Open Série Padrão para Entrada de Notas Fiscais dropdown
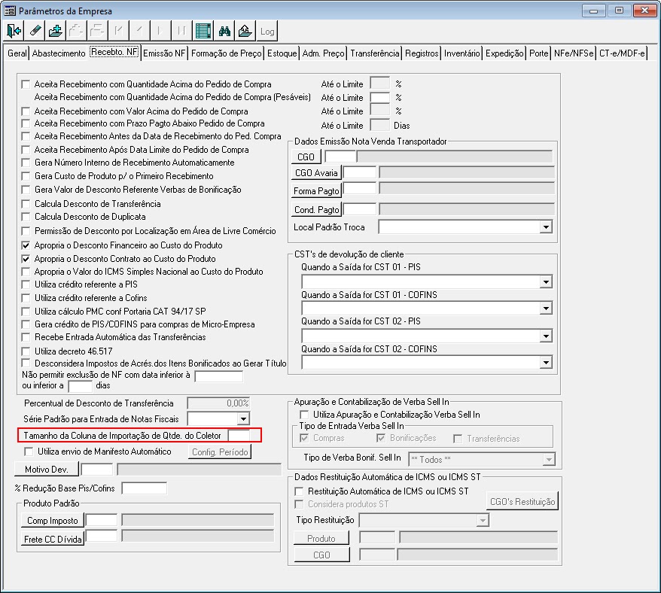The height and width of the screenshot is (593, 661). (x=243, y=419)
